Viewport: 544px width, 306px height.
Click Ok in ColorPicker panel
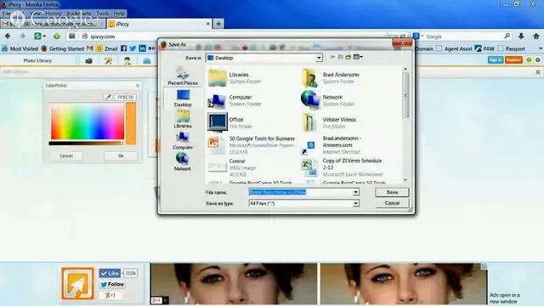pyautogui.click(x=121, y=156)
